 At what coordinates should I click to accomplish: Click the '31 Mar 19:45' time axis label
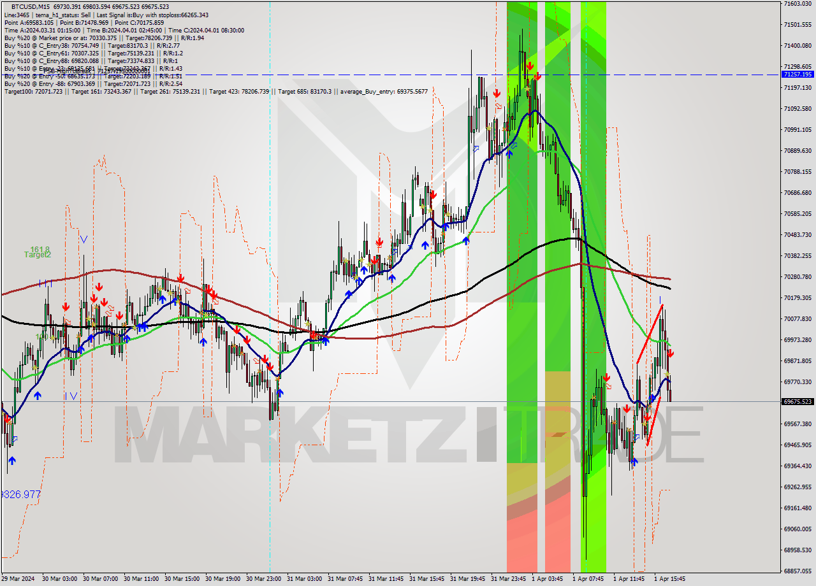[468, 579]
